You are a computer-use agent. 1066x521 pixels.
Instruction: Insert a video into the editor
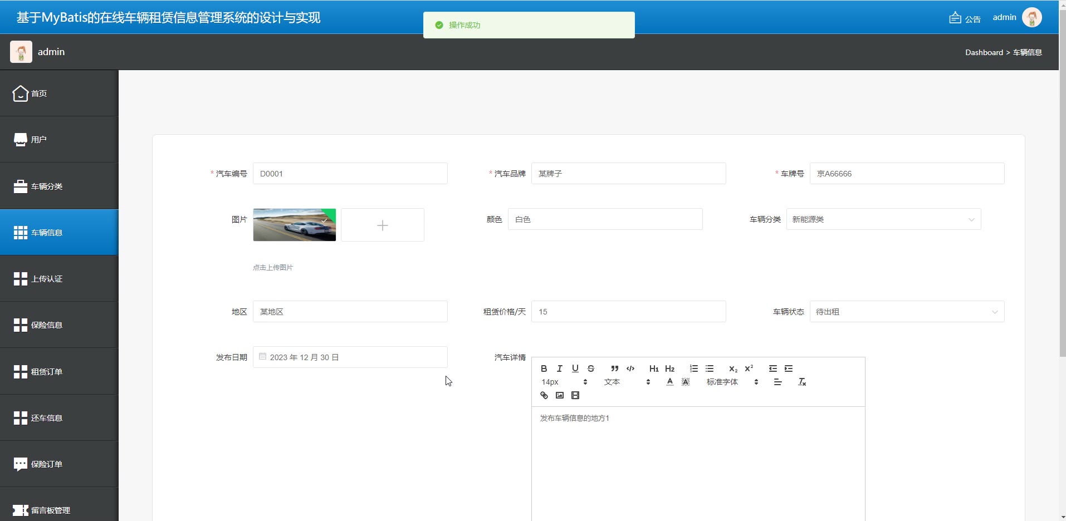pos(575,396)
